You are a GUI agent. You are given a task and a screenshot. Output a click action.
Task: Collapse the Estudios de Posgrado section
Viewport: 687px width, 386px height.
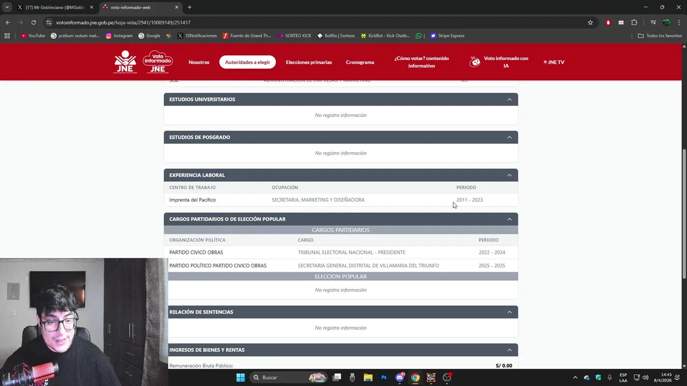(509, 137)
